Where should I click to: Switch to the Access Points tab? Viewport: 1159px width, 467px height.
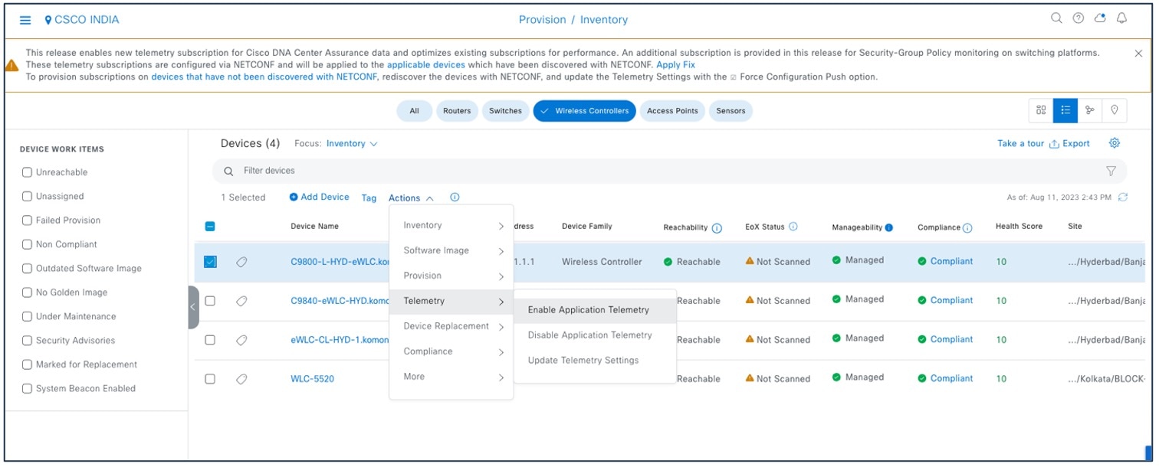(674, 110)
